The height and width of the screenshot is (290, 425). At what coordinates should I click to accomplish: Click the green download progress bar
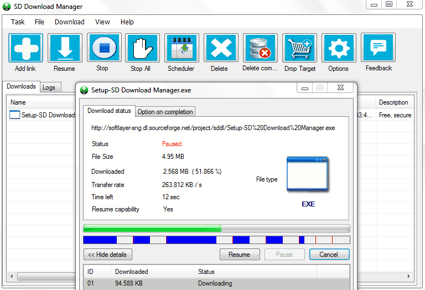(216, 228)
